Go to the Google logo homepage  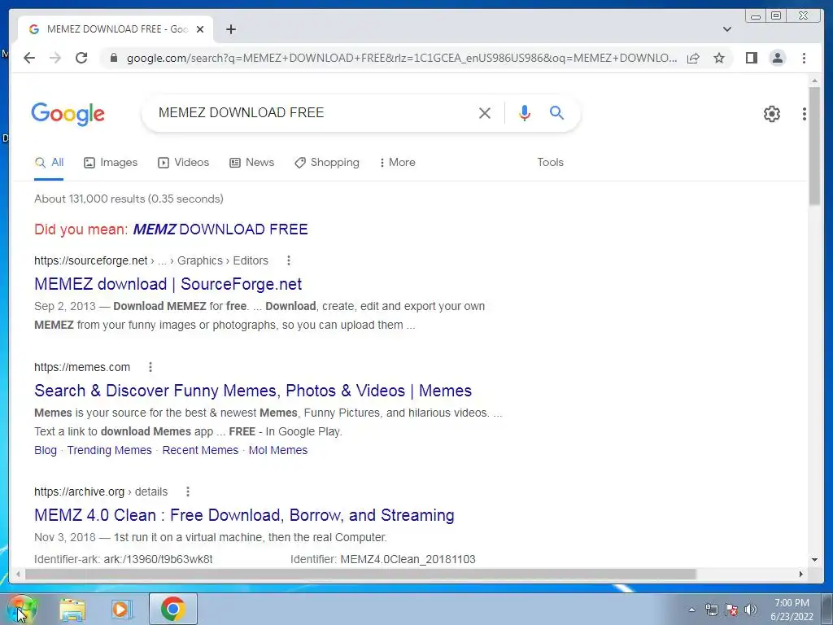68,114
